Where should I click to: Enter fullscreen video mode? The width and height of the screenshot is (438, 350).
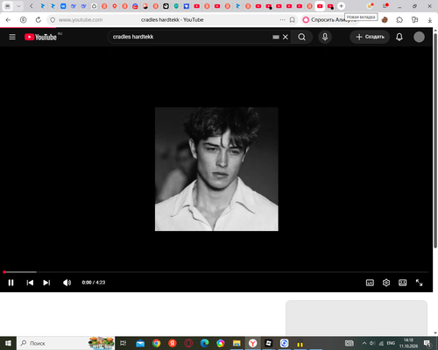[x=419, y=283]
